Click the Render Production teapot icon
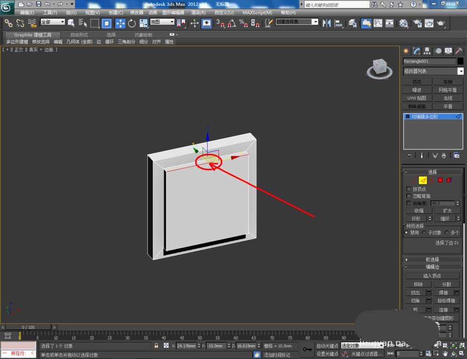This screenshot has height=359, width=467. point(441,23)
